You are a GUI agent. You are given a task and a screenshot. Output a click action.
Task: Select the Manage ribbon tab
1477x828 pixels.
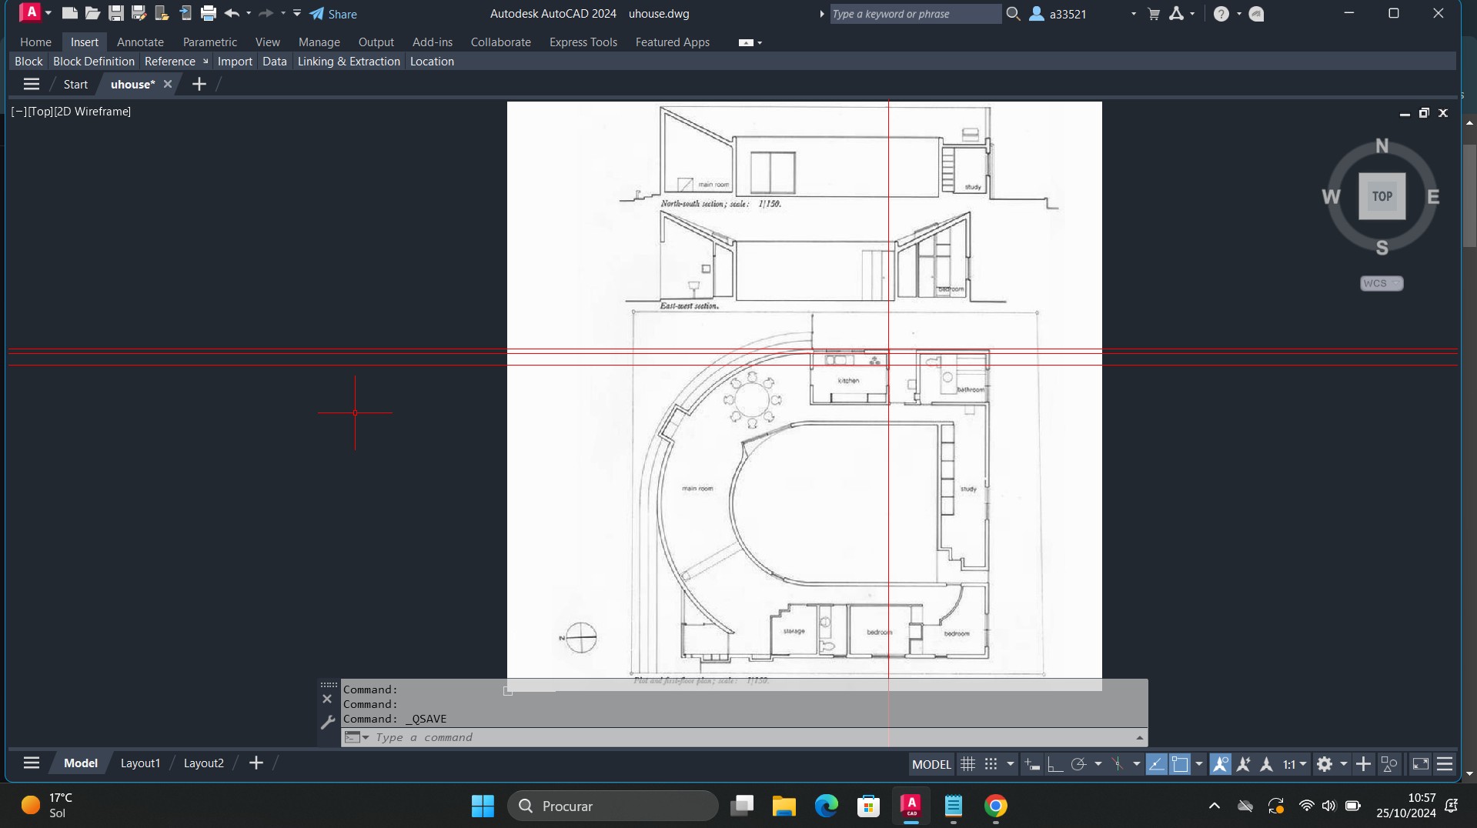point(319,42)
